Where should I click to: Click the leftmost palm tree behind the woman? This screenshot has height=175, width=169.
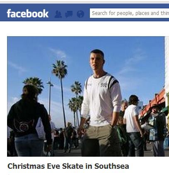pyautogui.click(x=34, y=84)
